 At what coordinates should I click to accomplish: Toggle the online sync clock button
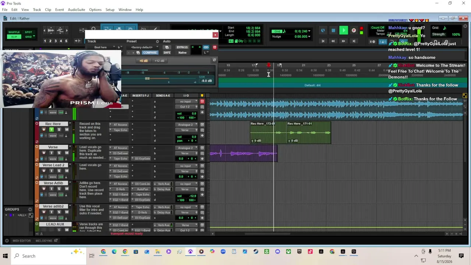[x=323, y=31]
